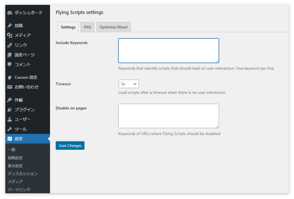Screen dimensions: 294x199
Task: Click the user icon beside ユーザー
Action: (10, 119)
